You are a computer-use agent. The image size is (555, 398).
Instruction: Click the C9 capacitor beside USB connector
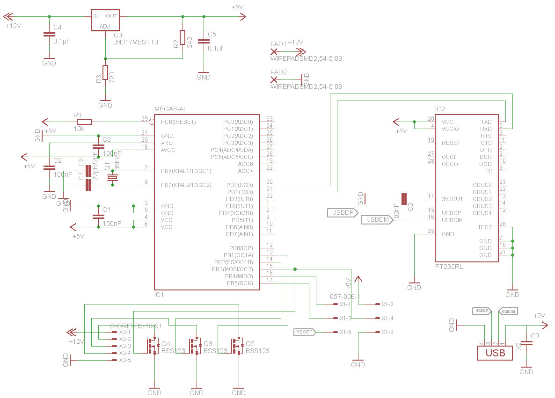[x=526, y=343]
